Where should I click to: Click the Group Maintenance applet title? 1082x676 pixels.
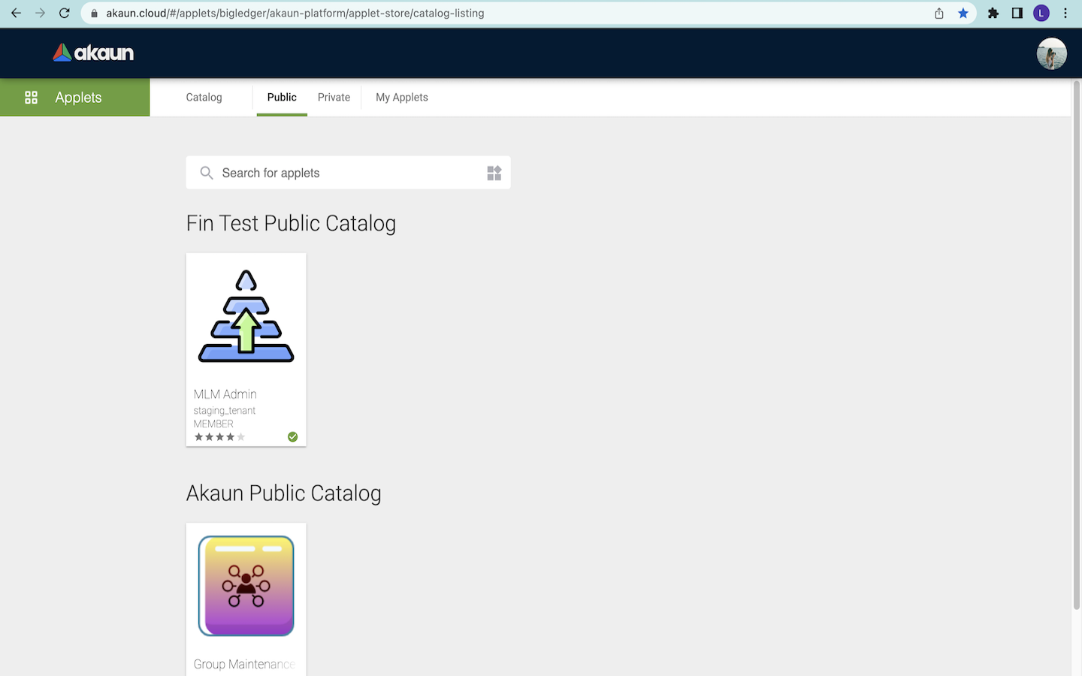pos(244,664)
